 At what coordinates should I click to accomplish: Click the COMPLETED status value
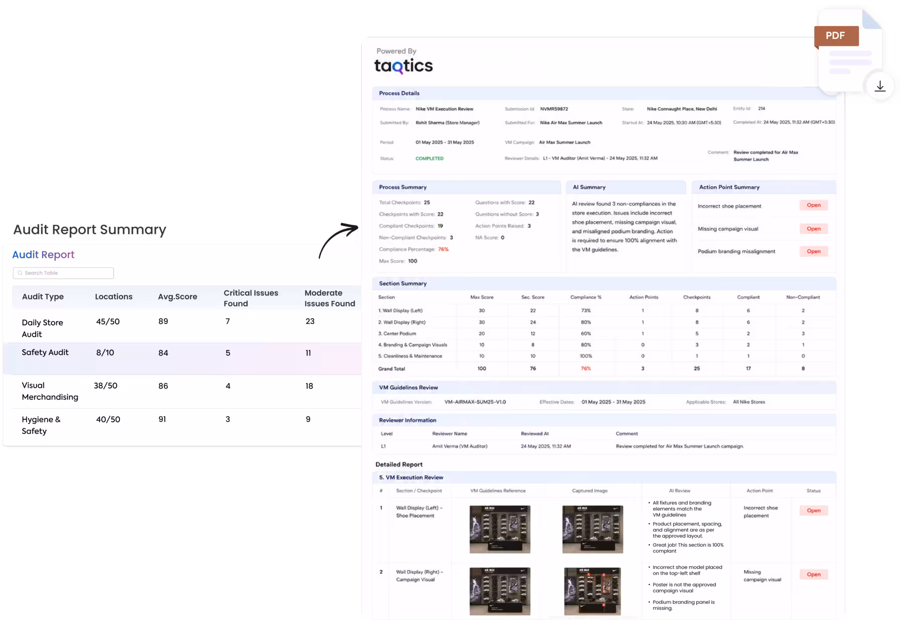(429, 159)
